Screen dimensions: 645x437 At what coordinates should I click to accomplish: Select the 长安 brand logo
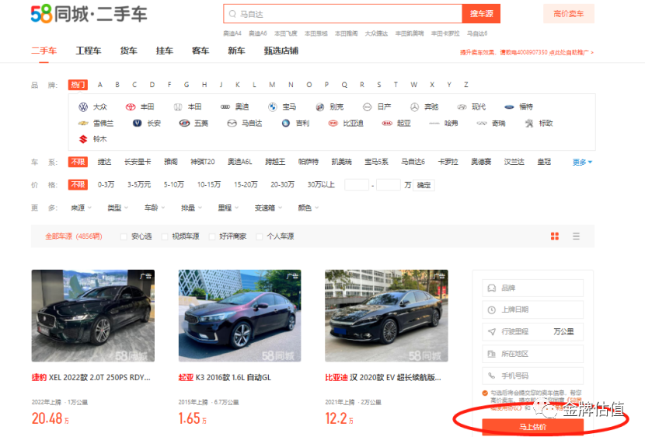(137, 123)
